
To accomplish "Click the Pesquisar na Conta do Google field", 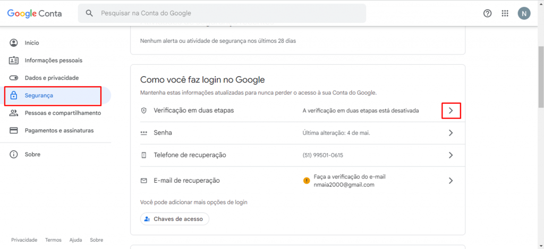I will click(x=222, y=13).
